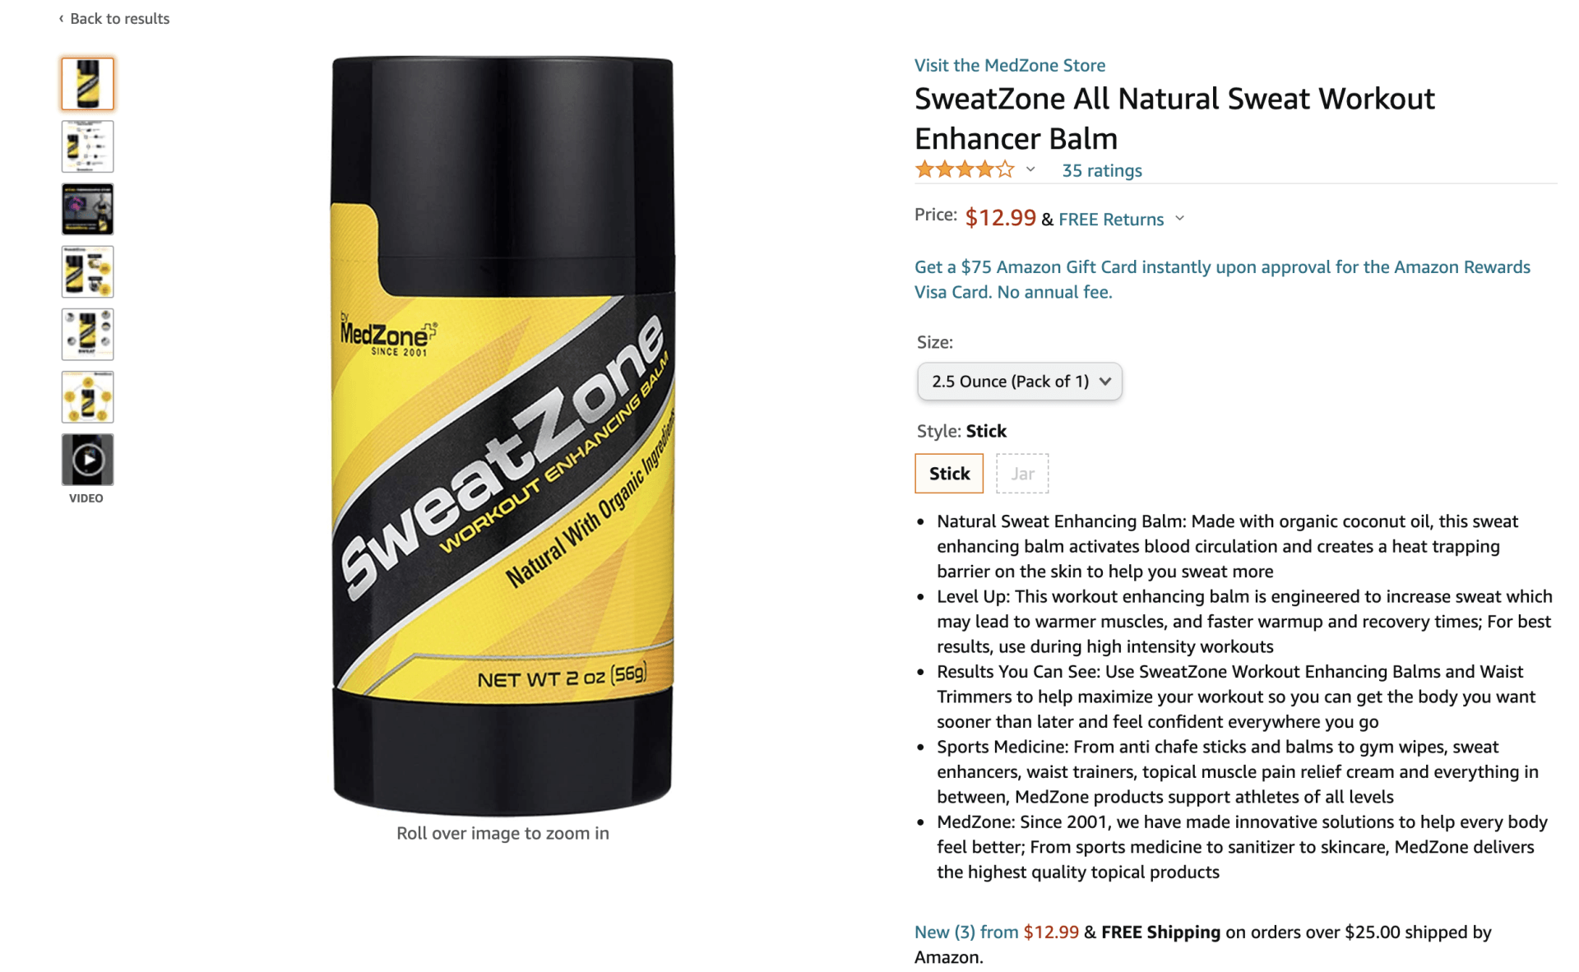1579x972 pixels.
Task: Open the third dark thumbnail image
Action: click(x=87, y=209)
